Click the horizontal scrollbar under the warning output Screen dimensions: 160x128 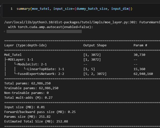[x=44, y=32]
